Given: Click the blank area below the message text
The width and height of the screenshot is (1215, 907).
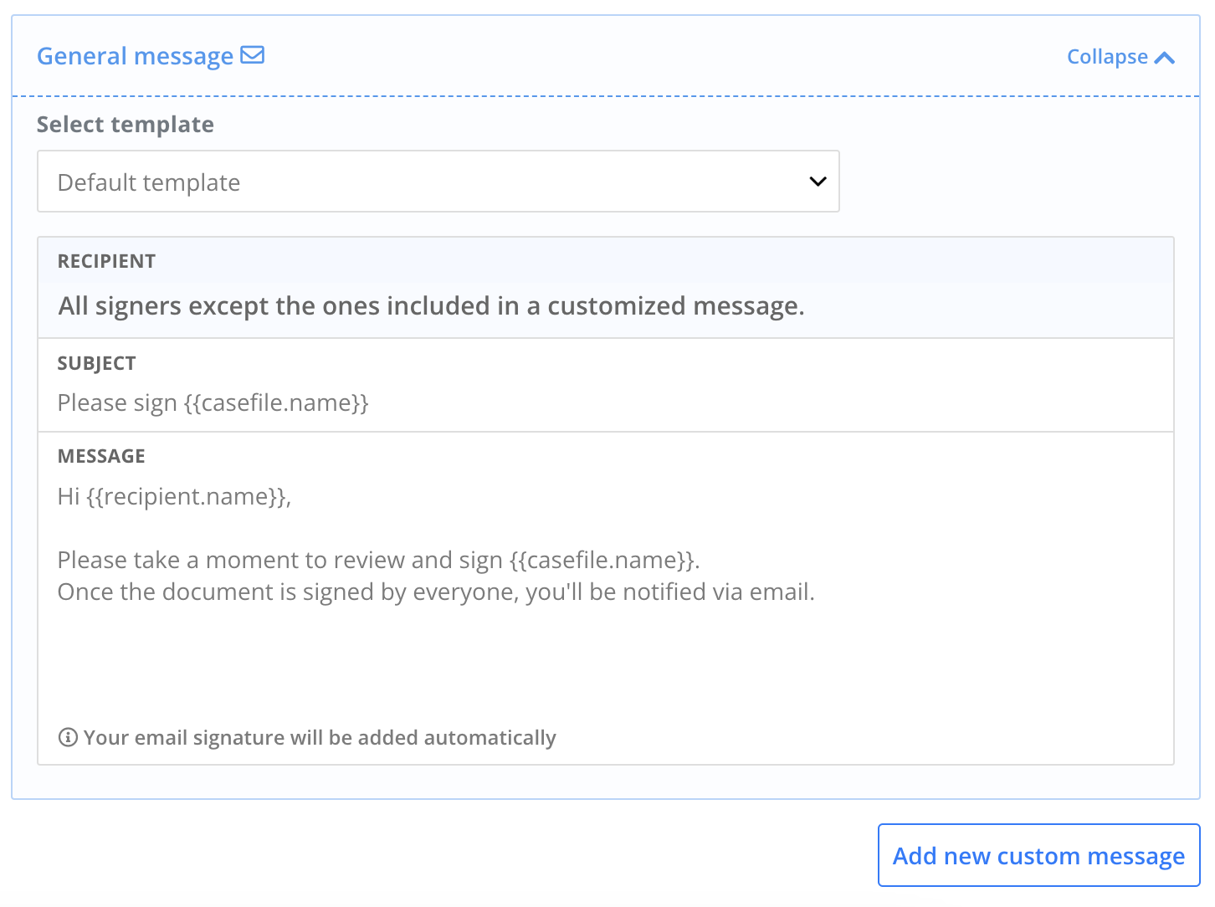Looking at the screenshot, I should (x=606, y=661).
